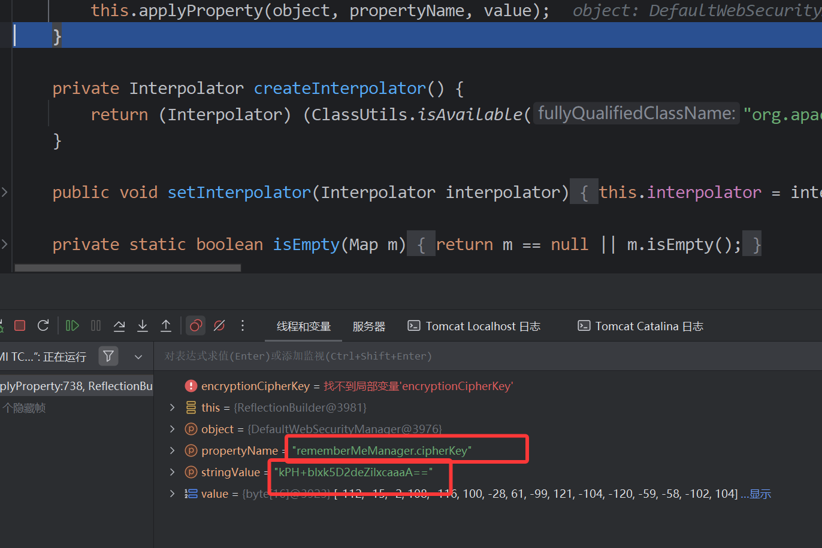Expand the propertyName variable node
The width and height of the screenshot is (822, 548).
click(173, 450)
